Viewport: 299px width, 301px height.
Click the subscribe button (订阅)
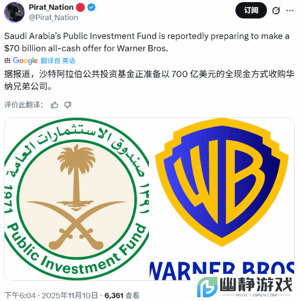251,10
